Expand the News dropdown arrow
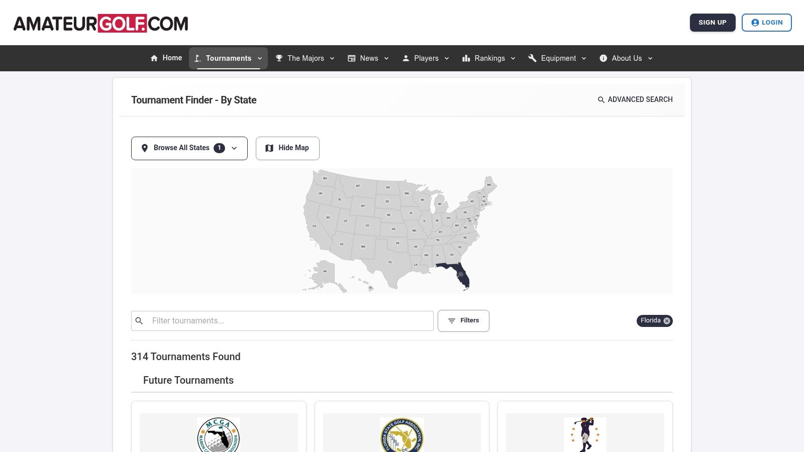The width and height of the screenshot is (804, 452). tap(386, 58)
